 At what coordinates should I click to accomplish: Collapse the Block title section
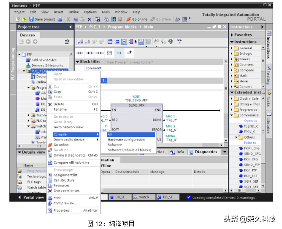78,62
